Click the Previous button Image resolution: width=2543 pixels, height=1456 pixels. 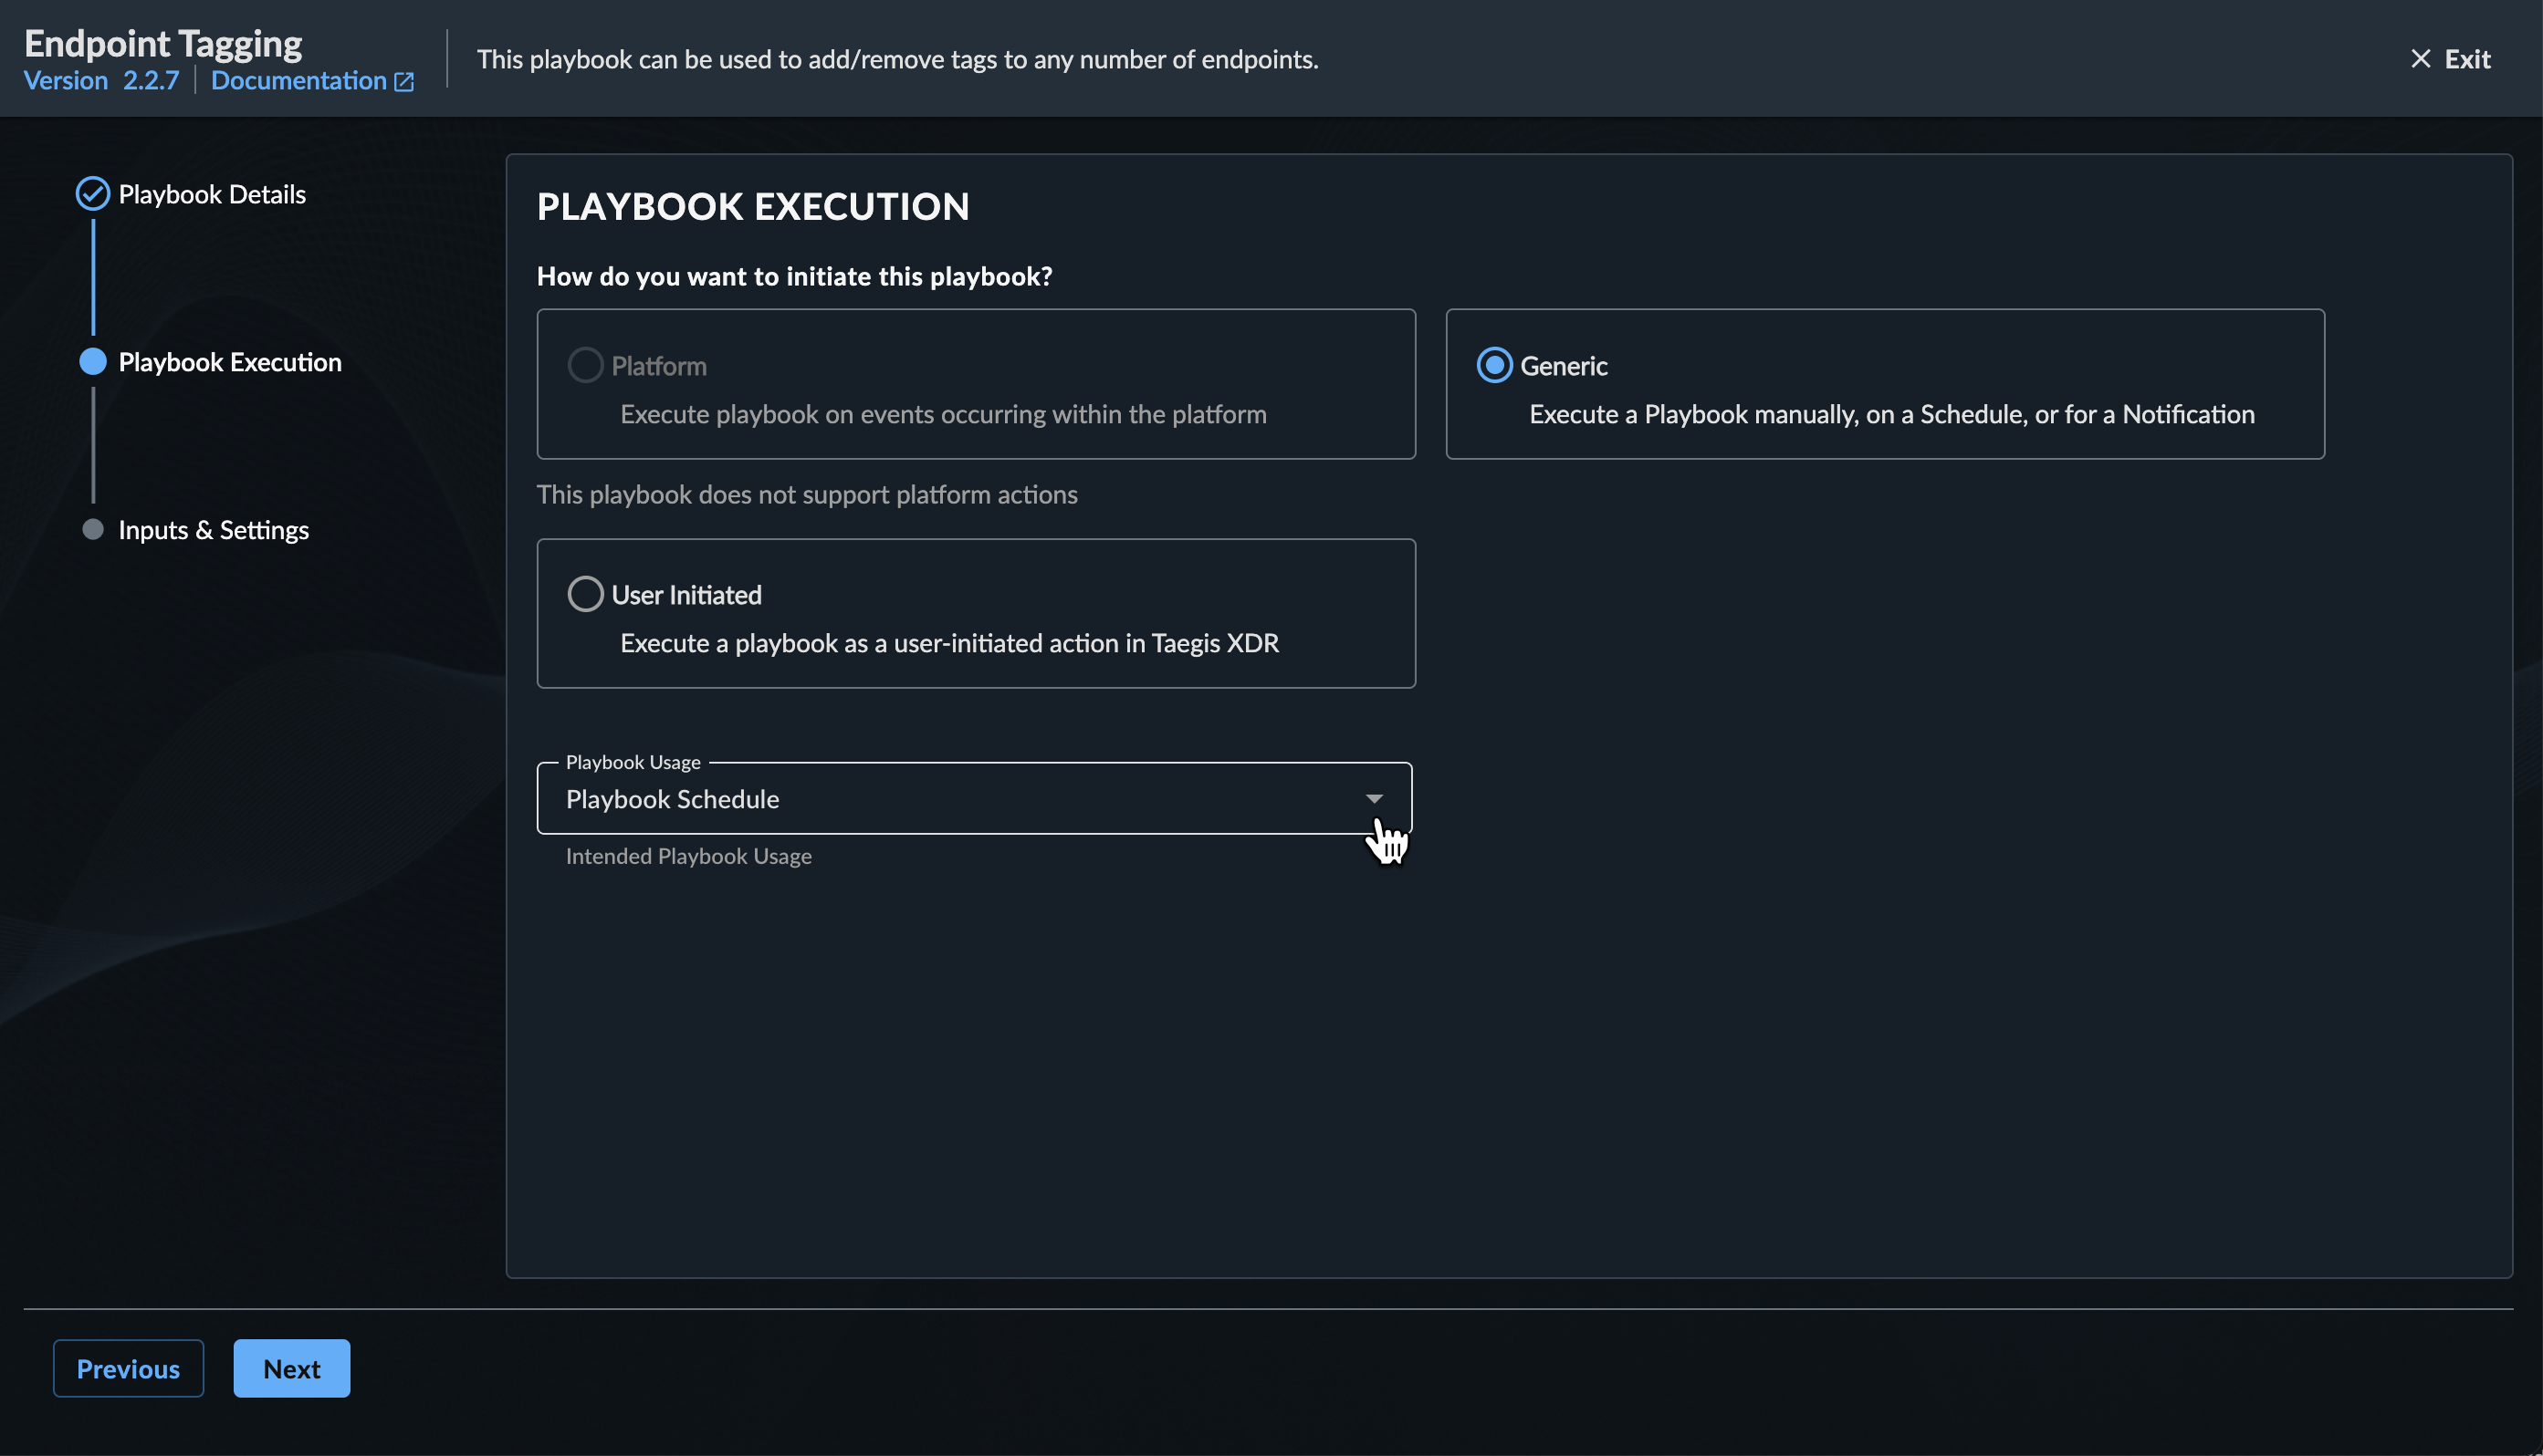(128, 1368)
